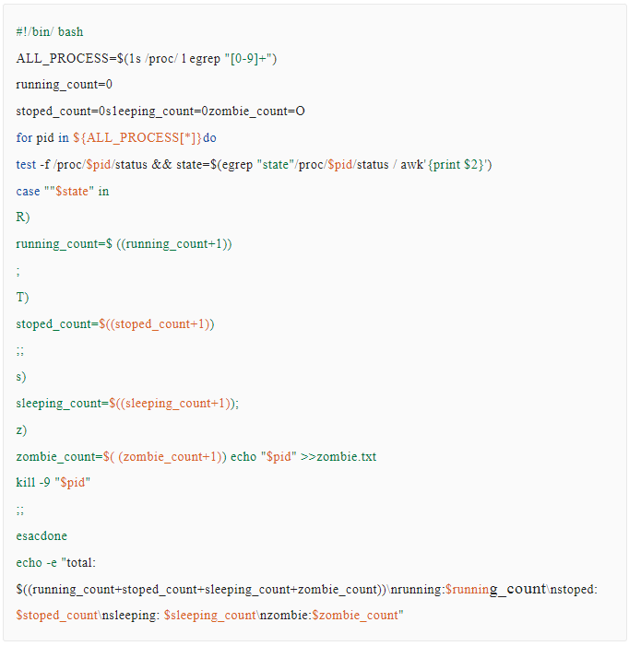Click the "#!/bin/ bash" shebang line

(x=50, y=32)
